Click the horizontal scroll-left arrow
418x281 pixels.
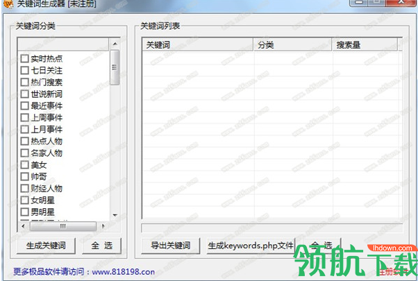pyautogui.click(x=23, y=226)
